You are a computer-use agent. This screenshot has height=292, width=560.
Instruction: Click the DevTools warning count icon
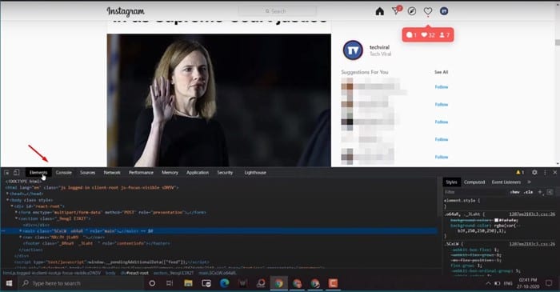[520, 173]
